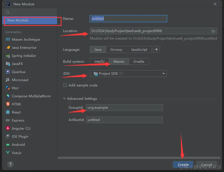Select JavaScript language option

point(139,50)
